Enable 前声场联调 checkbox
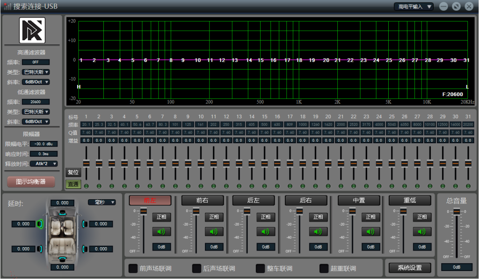 [133, 268]
